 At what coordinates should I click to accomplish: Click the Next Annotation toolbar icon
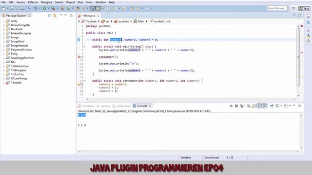coord(115,8)
